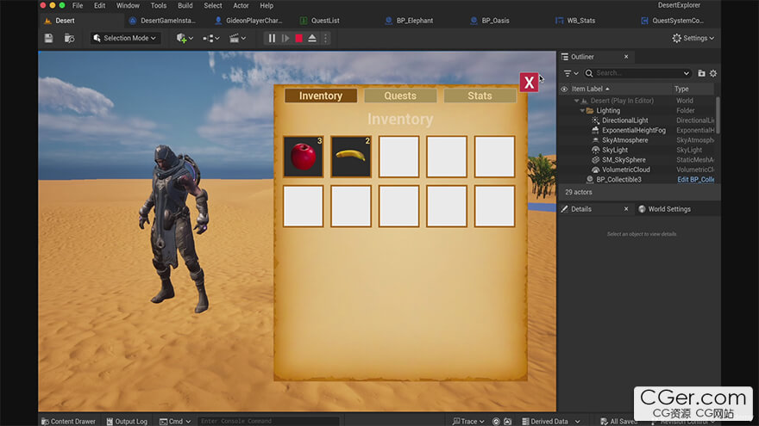Open the Output Log

pyautogui.click(x=127, y=421)
